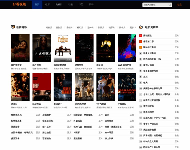Open 功夫足球粤语 ranking entry
The height and width of the screenshot is (150, 190).
pyautogui.click(x=149, y=53)
